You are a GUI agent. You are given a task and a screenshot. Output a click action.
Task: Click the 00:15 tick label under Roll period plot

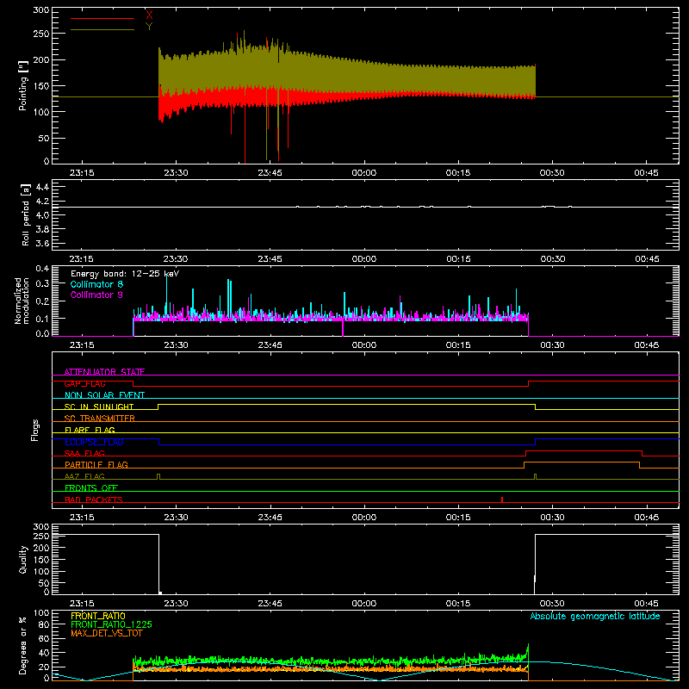(458, 259)
